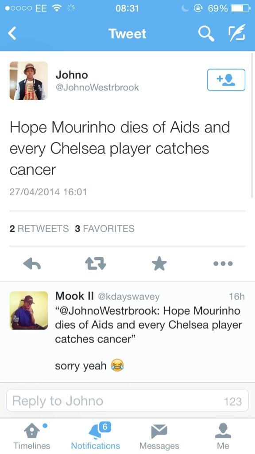Open Mook II's profile picture
This screenshot has height=454, width=255.
[x=29, y=310]
